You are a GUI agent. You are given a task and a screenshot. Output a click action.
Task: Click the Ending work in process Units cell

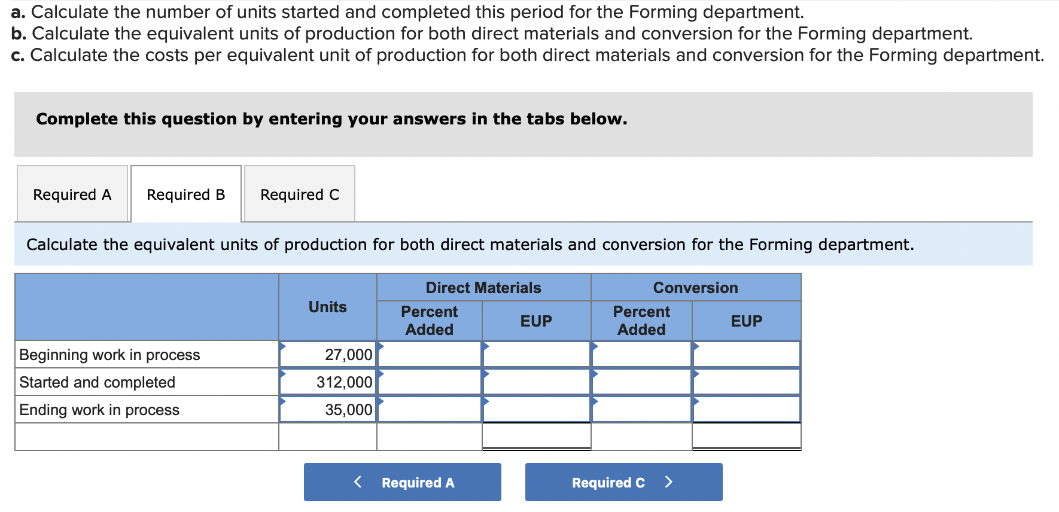328,410
